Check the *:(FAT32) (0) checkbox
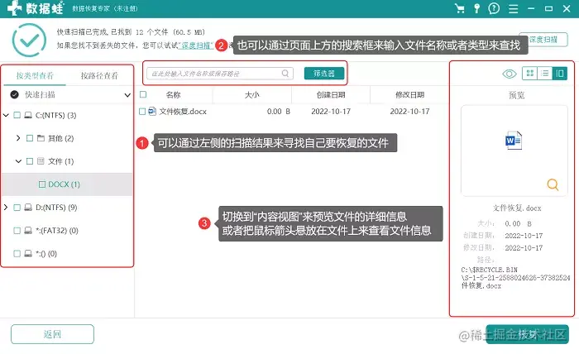The image size is (579, 354). pos(17,231)
